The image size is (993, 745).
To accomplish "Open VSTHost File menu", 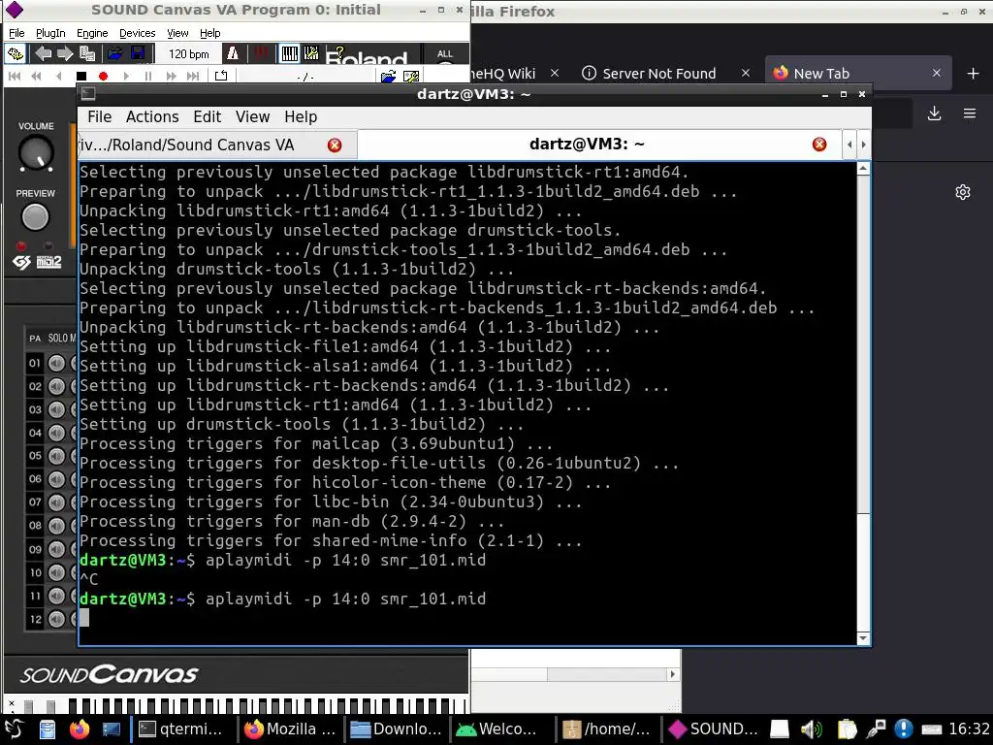I will pos(16,33).
